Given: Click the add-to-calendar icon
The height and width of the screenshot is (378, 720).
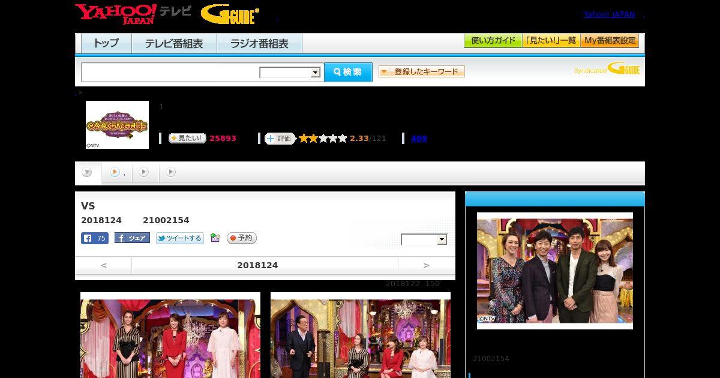Looking at the screenshot, I should tap(215, 238).
